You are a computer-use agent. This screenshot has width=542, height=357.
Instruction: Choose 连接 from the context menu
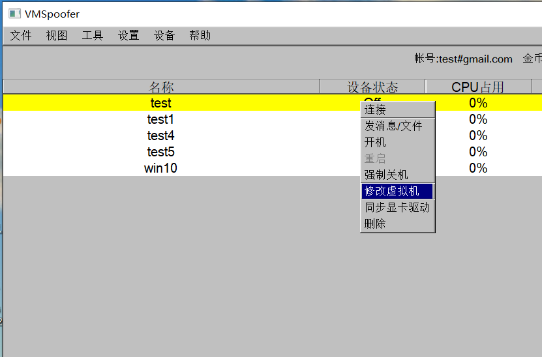[375, 109]
